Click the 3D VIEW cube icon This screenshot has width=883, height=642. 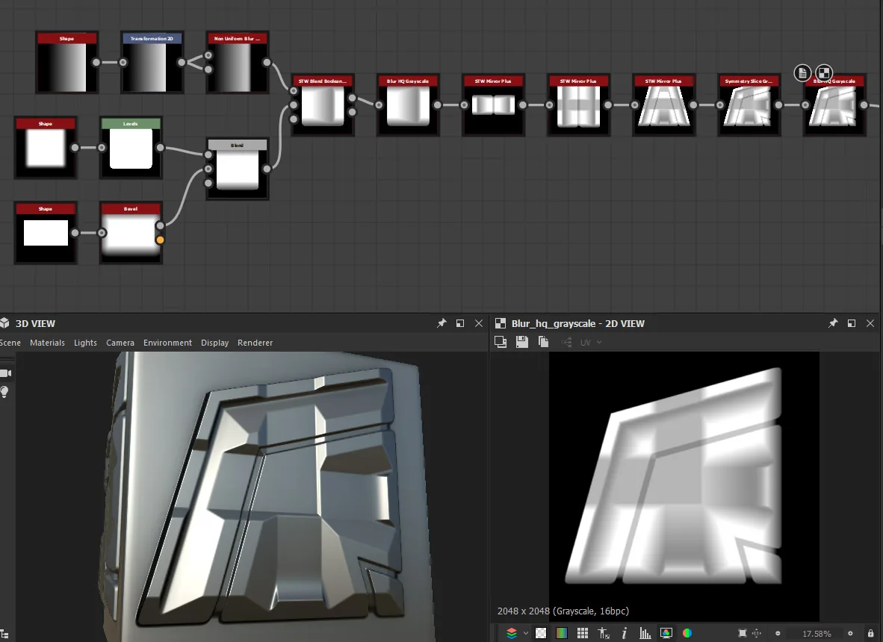point(4,323)
